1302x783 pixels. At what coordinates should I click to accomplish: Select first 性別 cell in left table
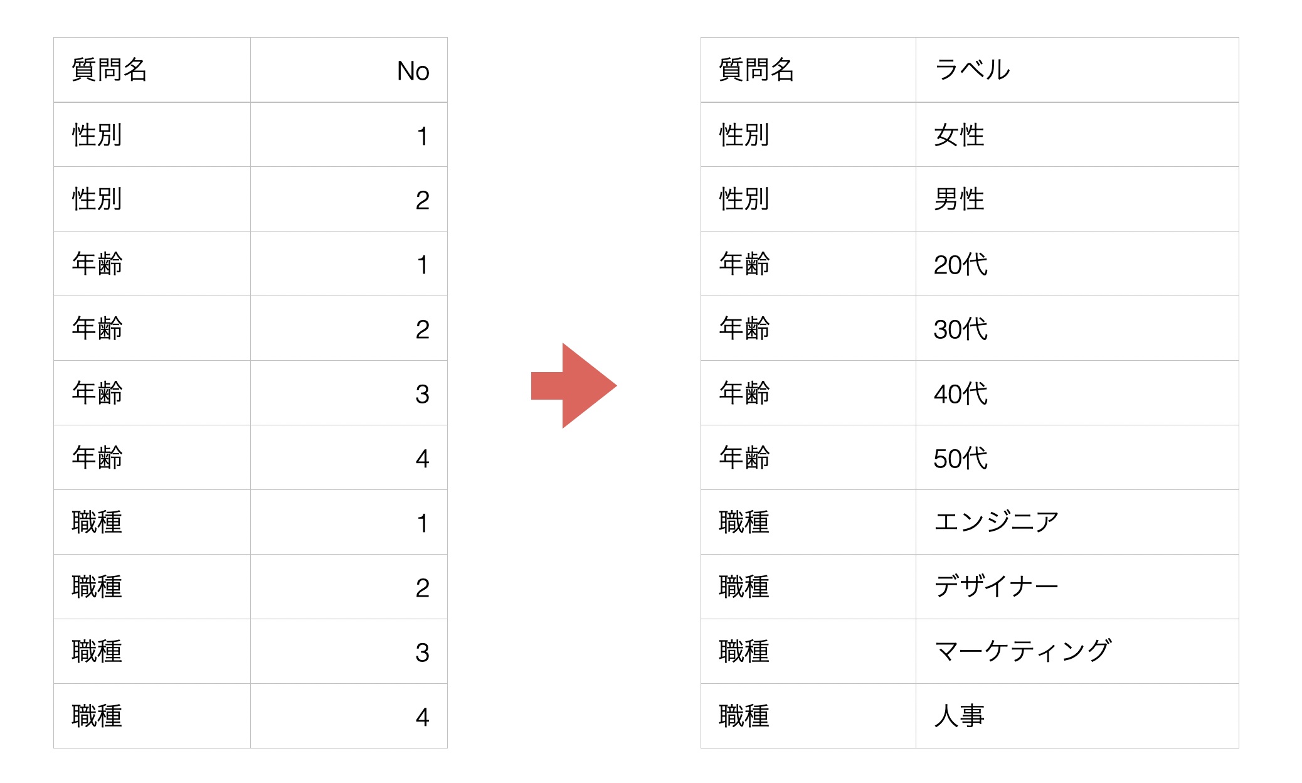(152, 134)
